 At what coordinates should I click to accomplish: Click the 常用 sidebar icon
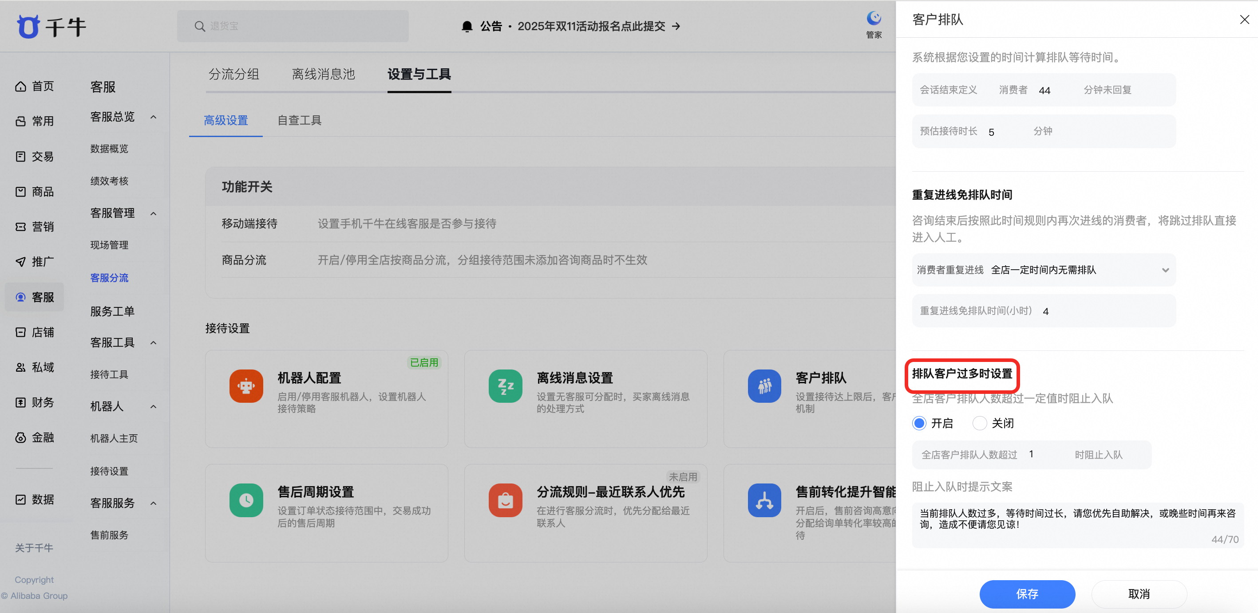(x=20, y=121)
